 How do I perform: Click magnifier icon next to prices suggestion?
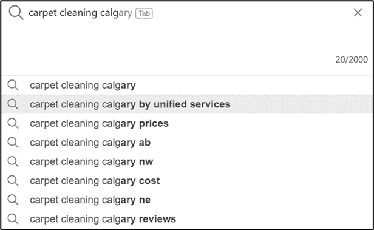pyautogui.click(x=13, y=123)
